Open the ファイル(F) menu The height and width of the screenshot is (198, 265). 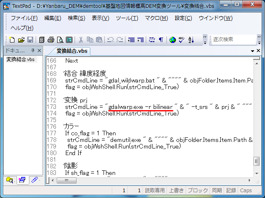(x=24, y=18)
